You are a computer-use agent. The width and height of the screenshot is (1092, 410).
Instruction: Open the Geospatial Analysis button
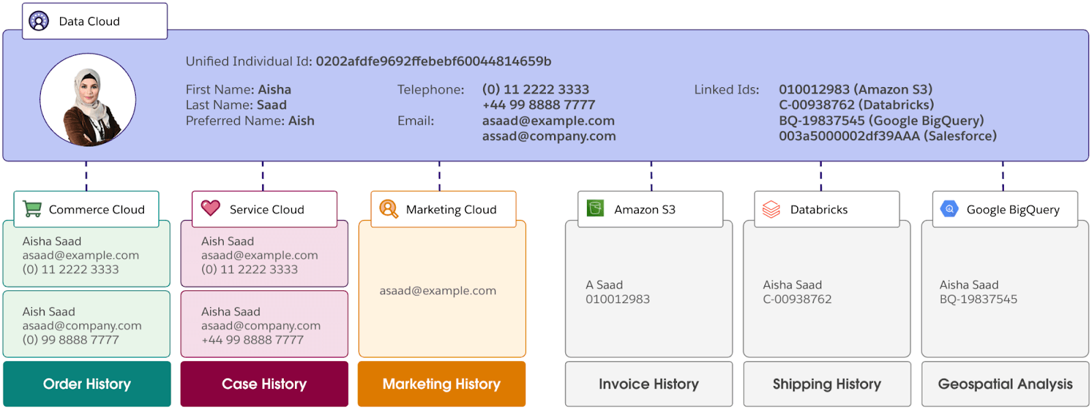(1005, 384)
